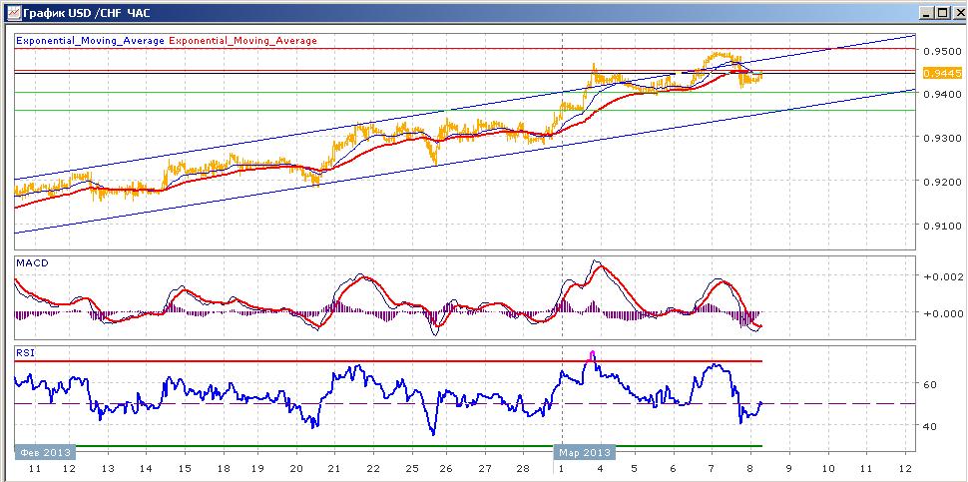The width and height of the screenshot is (968, 482).
Task: Click the 0.9300 price axis label
Action: [x=943, y=139]
